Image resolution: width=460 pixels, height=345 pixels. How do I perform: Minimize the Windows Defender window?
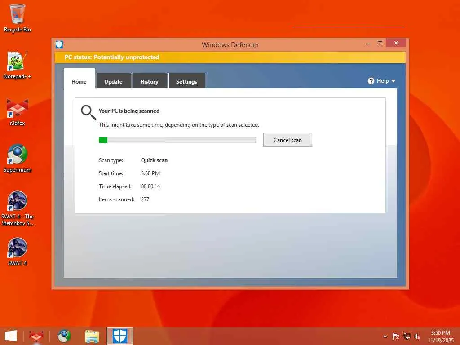point(368,43)
